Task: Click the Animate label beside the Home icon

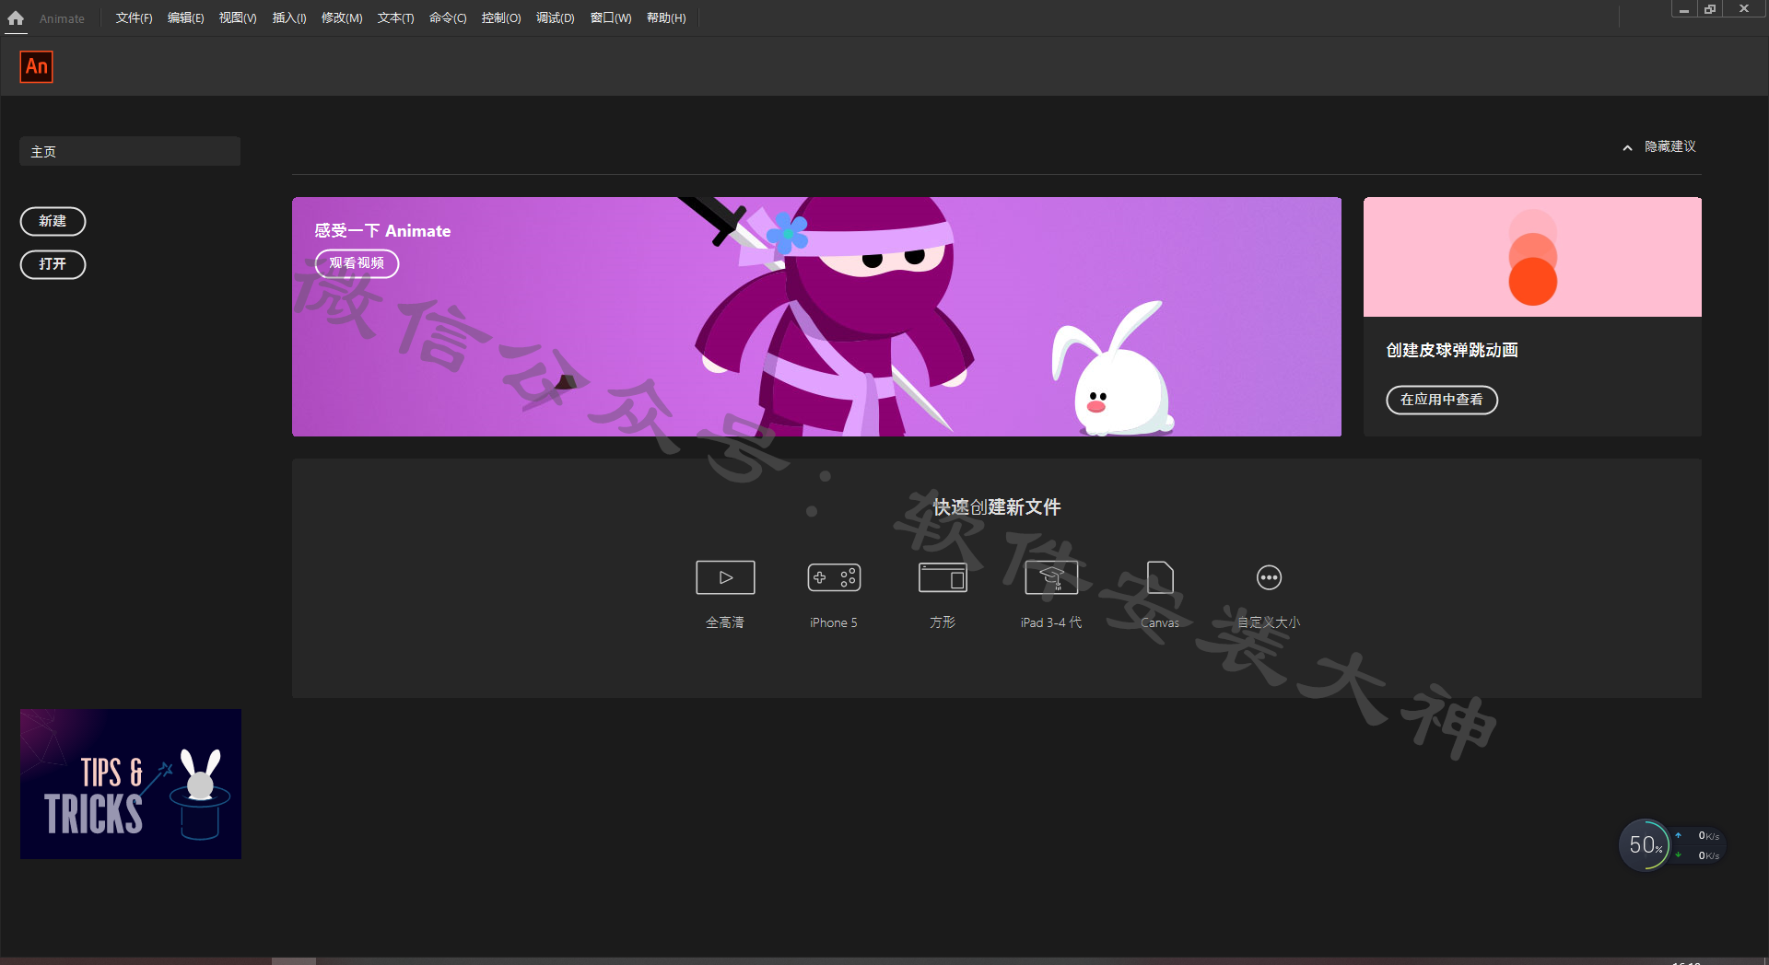Action: [62, 18]
